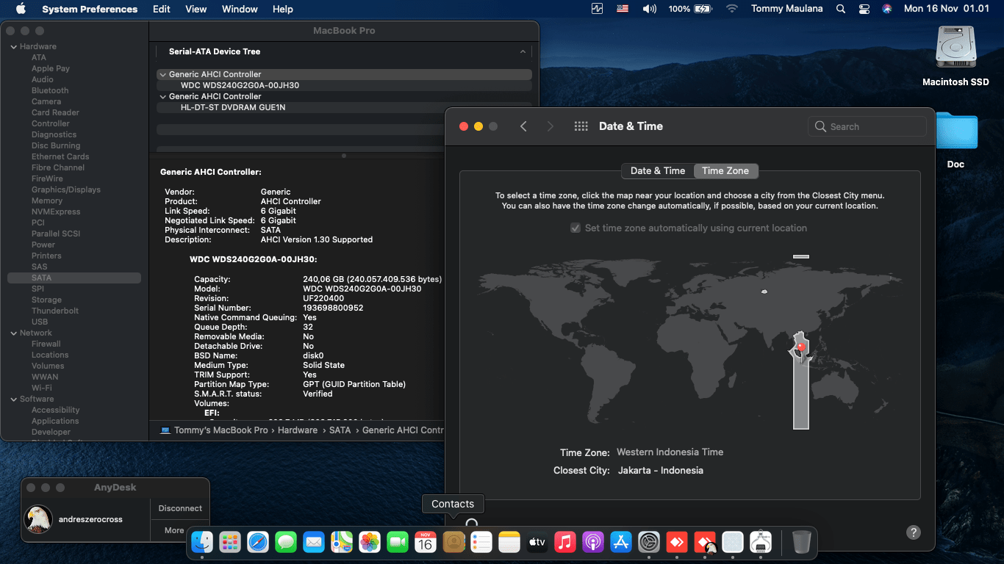Select the Time Zone tab

pyautogui.click(x=725, y=171)
